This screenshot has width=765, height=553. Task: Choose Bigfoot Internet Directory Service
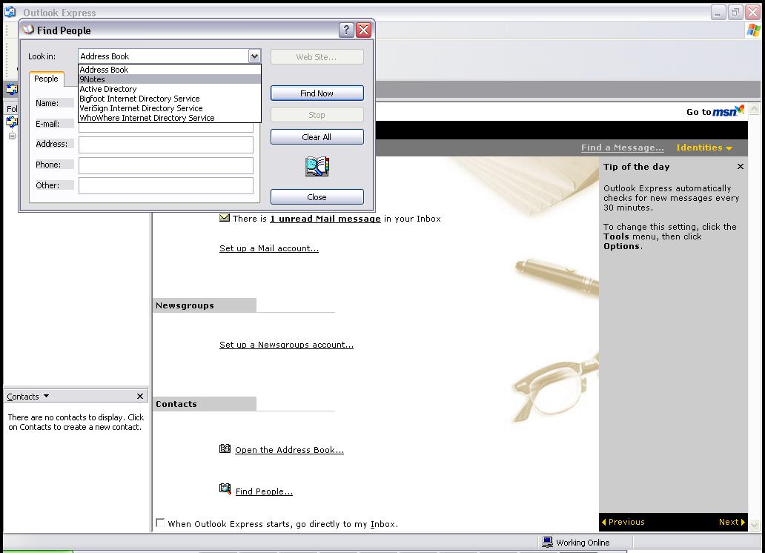tap(169, 99)
